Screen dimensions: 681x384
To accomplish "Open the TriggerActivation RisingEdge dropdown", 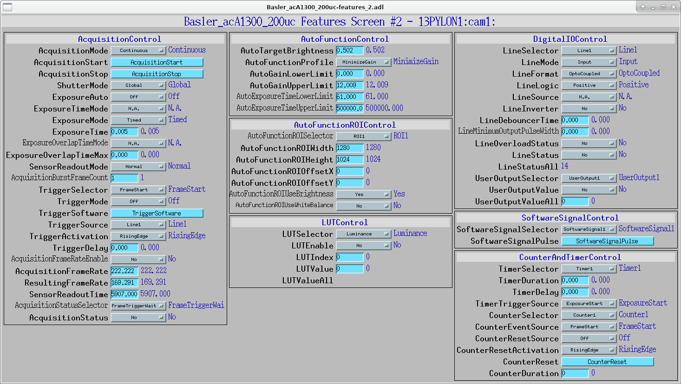I will pyautogui.click(x=138, y=236).
